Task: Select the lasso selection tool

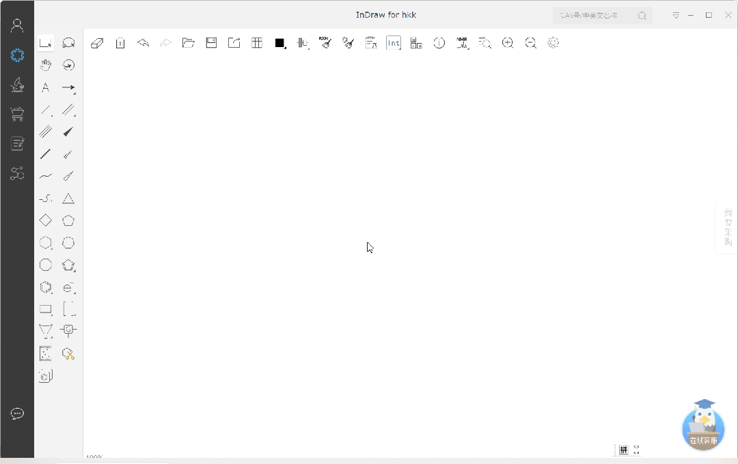Action: [68, 43]
